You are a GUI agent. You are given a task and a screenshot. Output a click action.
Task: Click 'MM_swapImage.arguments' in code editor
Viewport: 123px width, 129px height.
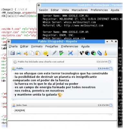click(x=19, y=13)
